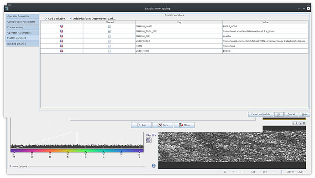Edit the SNAPHU_EXE value cell
The height and width of the screenshot is (178, 315).
coord(265,36)
